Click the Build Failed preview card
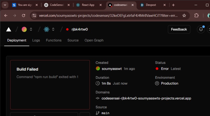The width and height of the screenshot is (210, 116). click(x=50, y=85)
